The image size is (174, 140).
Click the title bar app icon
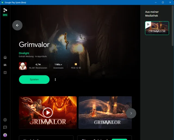(2, 2)
